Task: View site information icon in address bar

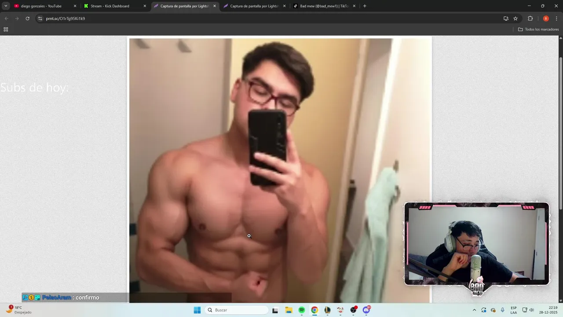Action: (40, 18)
